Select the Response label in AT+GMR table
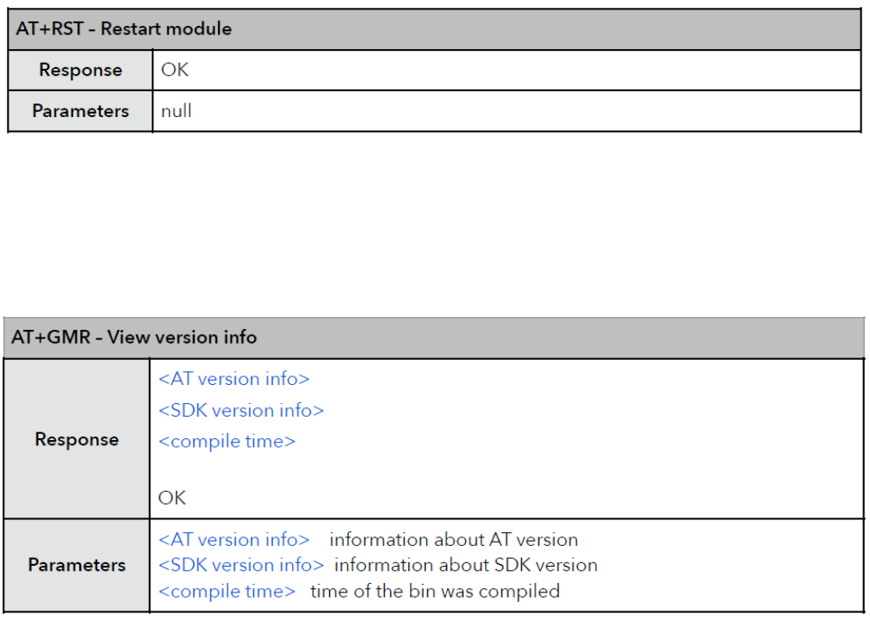This screenshot has width=870, height=620. tap(77, 439)
